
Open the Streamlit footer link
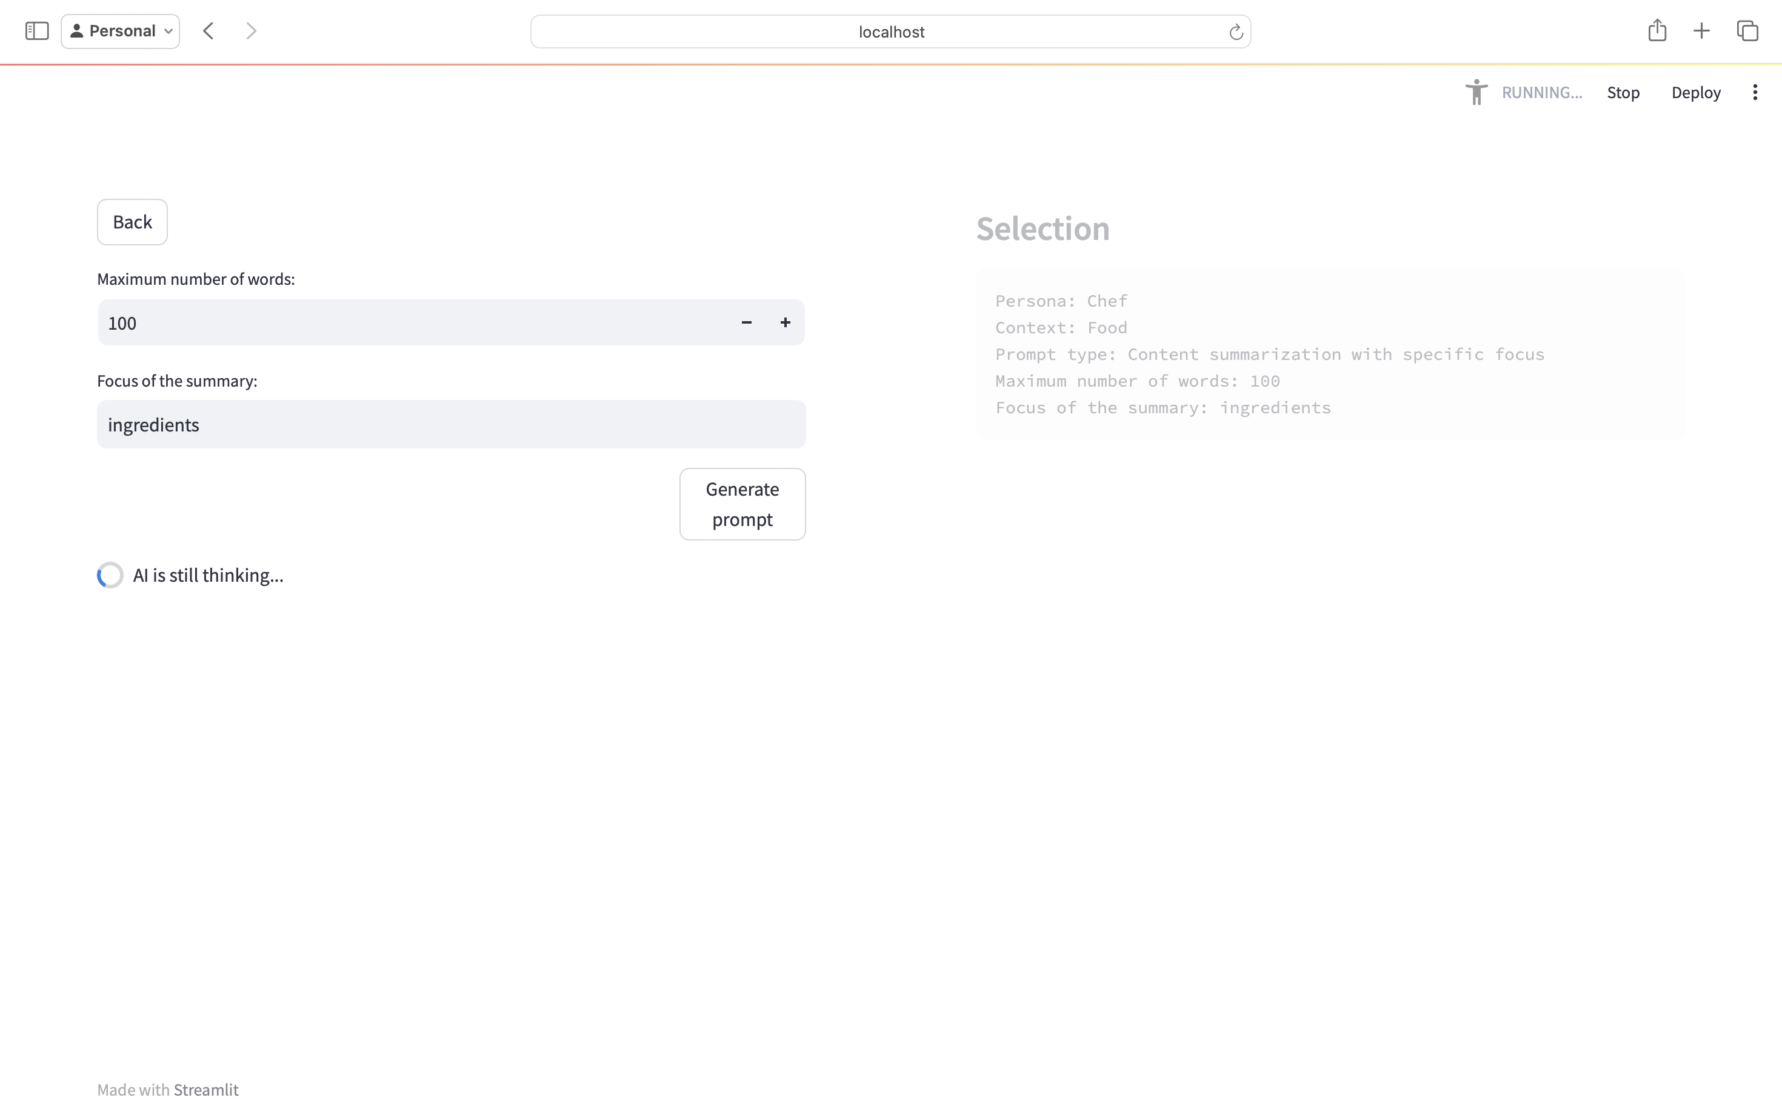(x=206, y=1089)
